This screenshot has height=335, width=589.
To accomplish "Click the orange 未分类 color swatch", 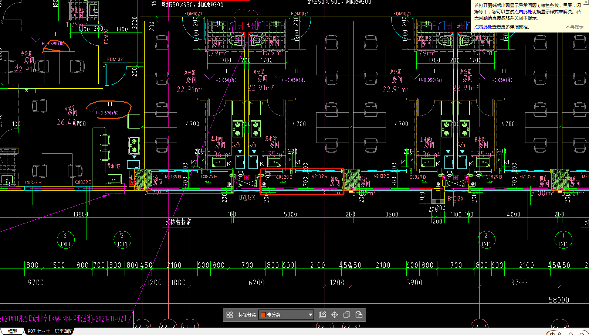I will pos(263,315).
